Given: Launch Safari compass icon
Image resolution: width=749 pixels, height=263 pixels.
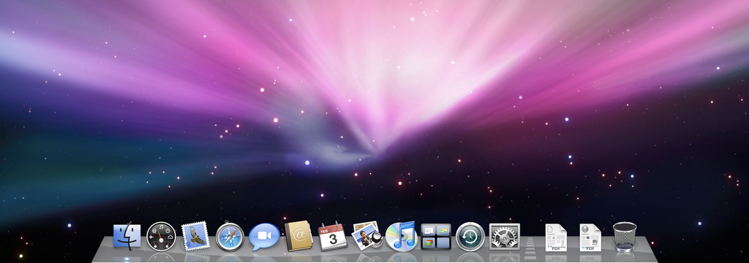Looking at the screenshot, I should tap(230, 237).
